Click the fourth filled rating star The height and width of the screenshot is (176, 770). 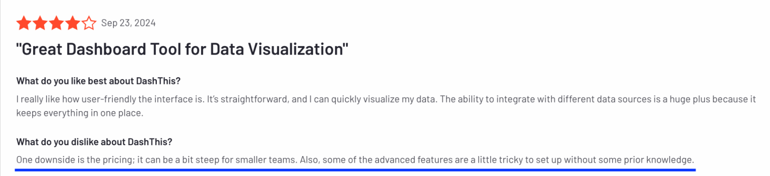(x=72, y=23)
